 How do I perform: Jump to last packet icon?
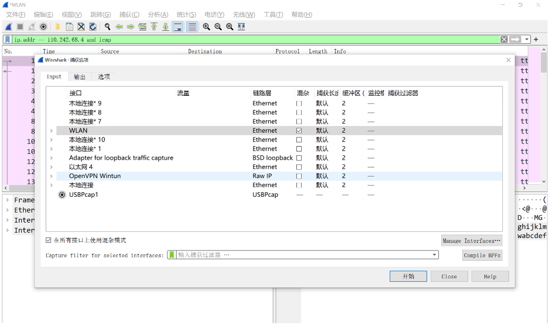pyautogui.click(x=166, y=27)
